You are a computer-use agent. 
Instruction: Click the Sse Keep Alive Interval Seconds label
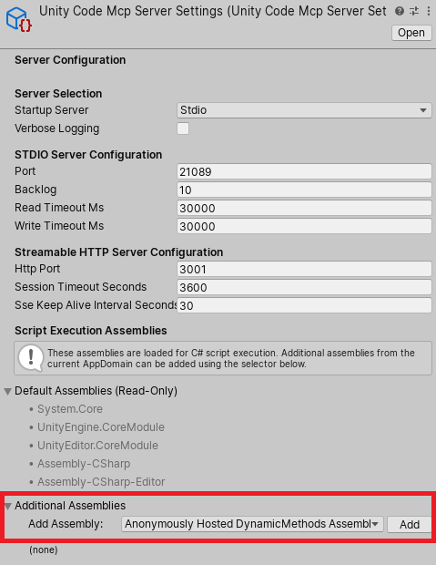tap(96, 305)
